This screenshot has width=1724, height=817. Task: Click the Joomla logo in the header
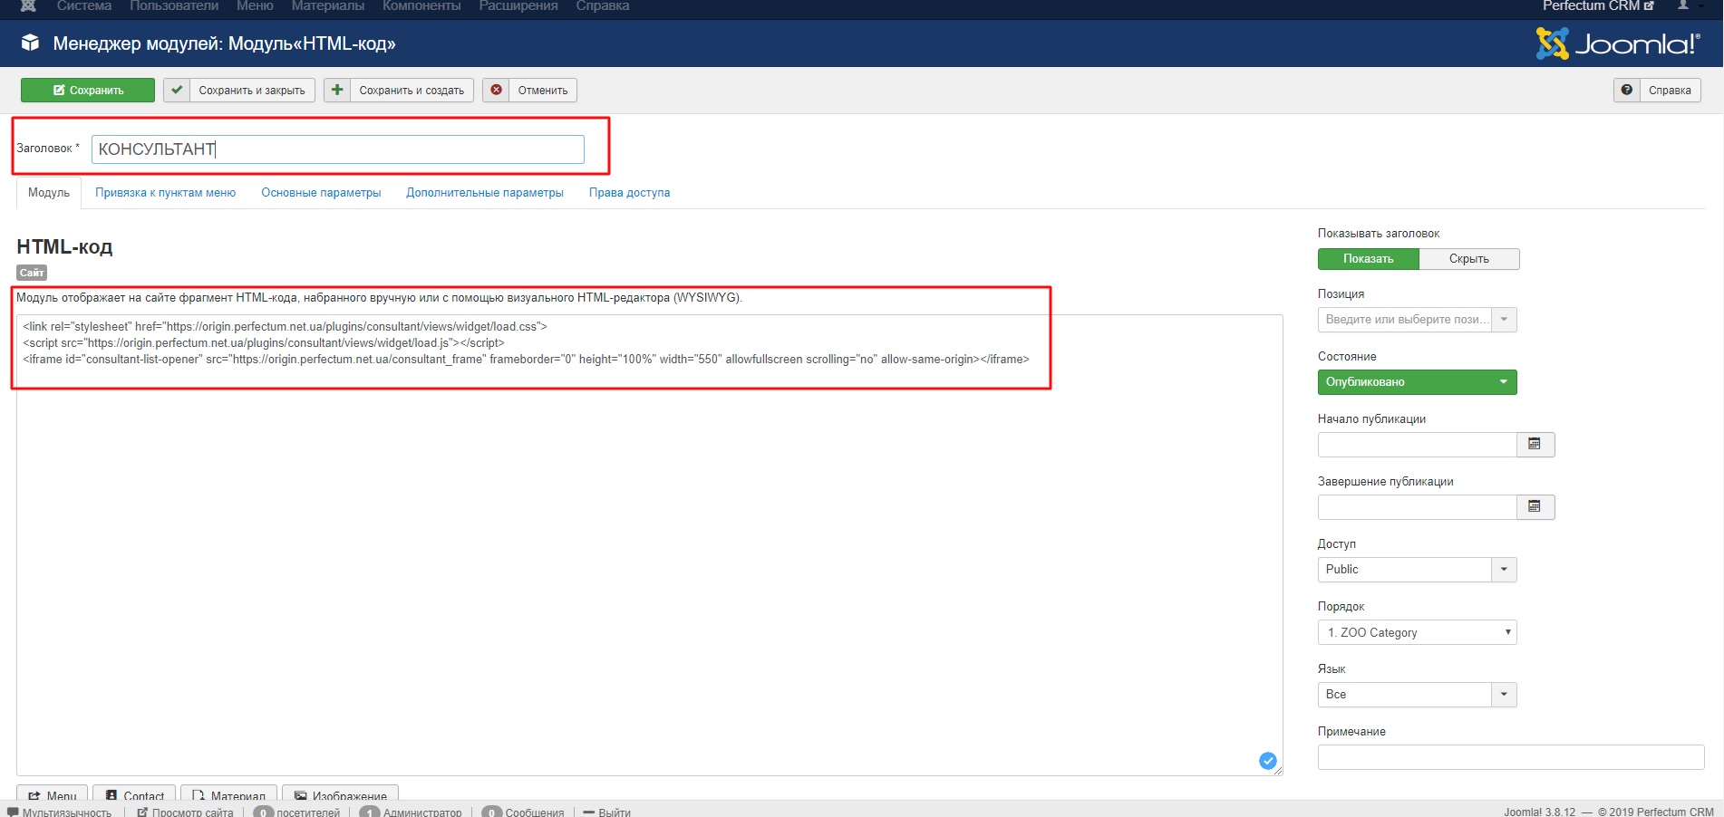[x=1617, y=43]
